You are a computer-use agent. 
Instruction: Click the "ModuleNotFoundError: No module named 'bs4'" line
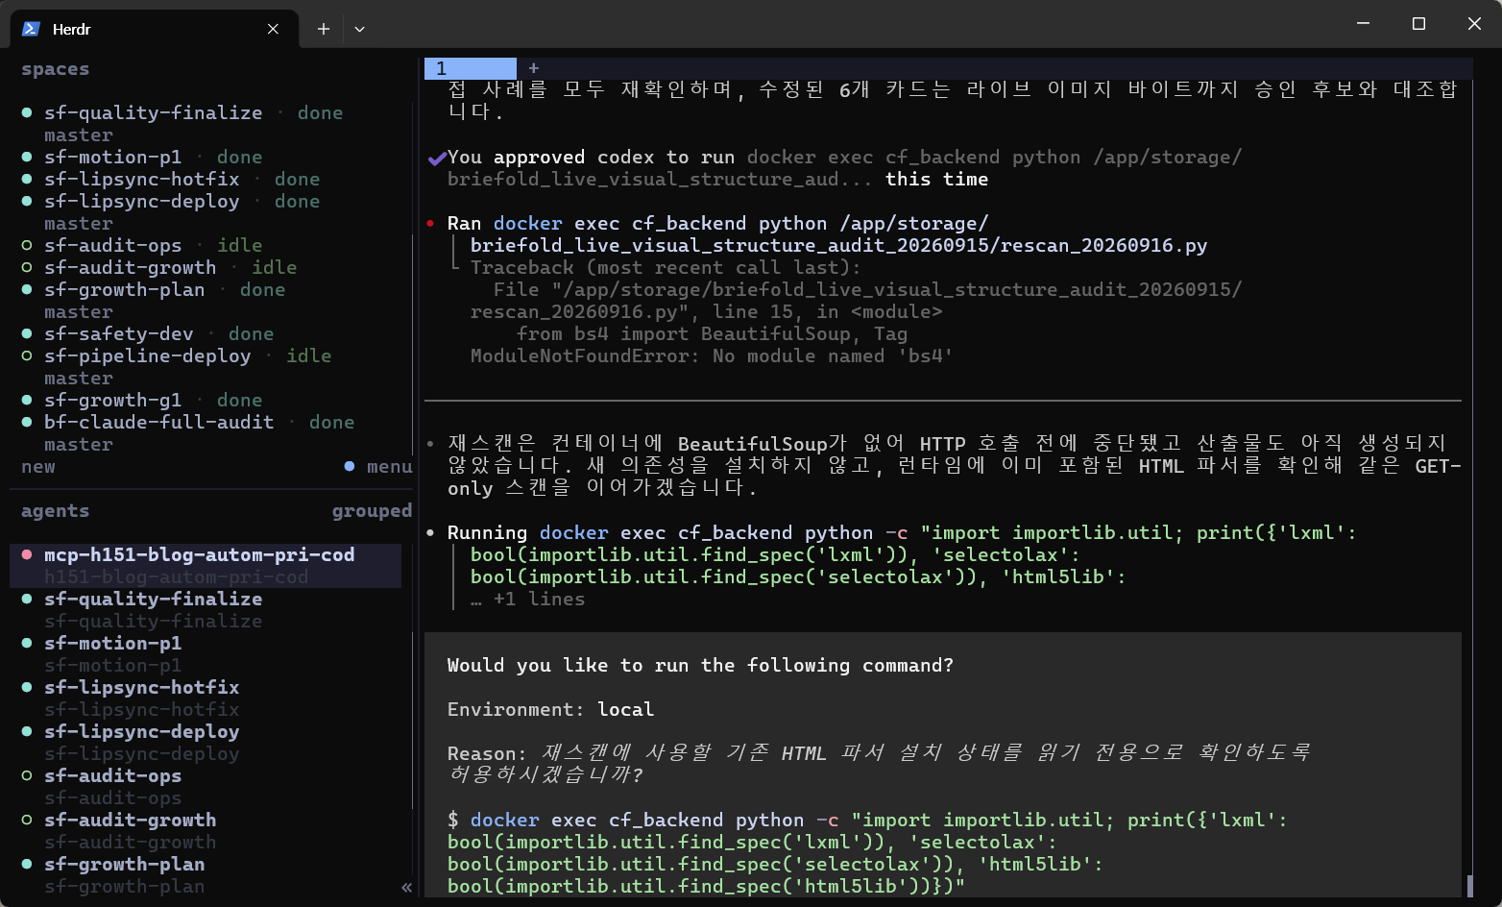pyautogui.click(x=712, y=355)
